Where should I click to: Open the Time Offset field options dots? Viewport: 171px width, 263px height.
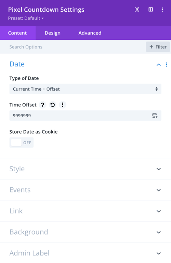(63, 105)
